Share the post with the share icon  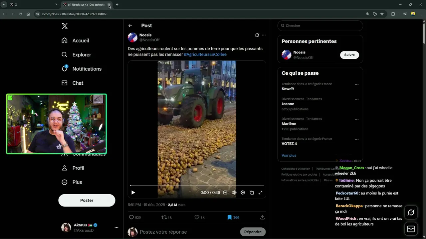click(x=262, y=217)
